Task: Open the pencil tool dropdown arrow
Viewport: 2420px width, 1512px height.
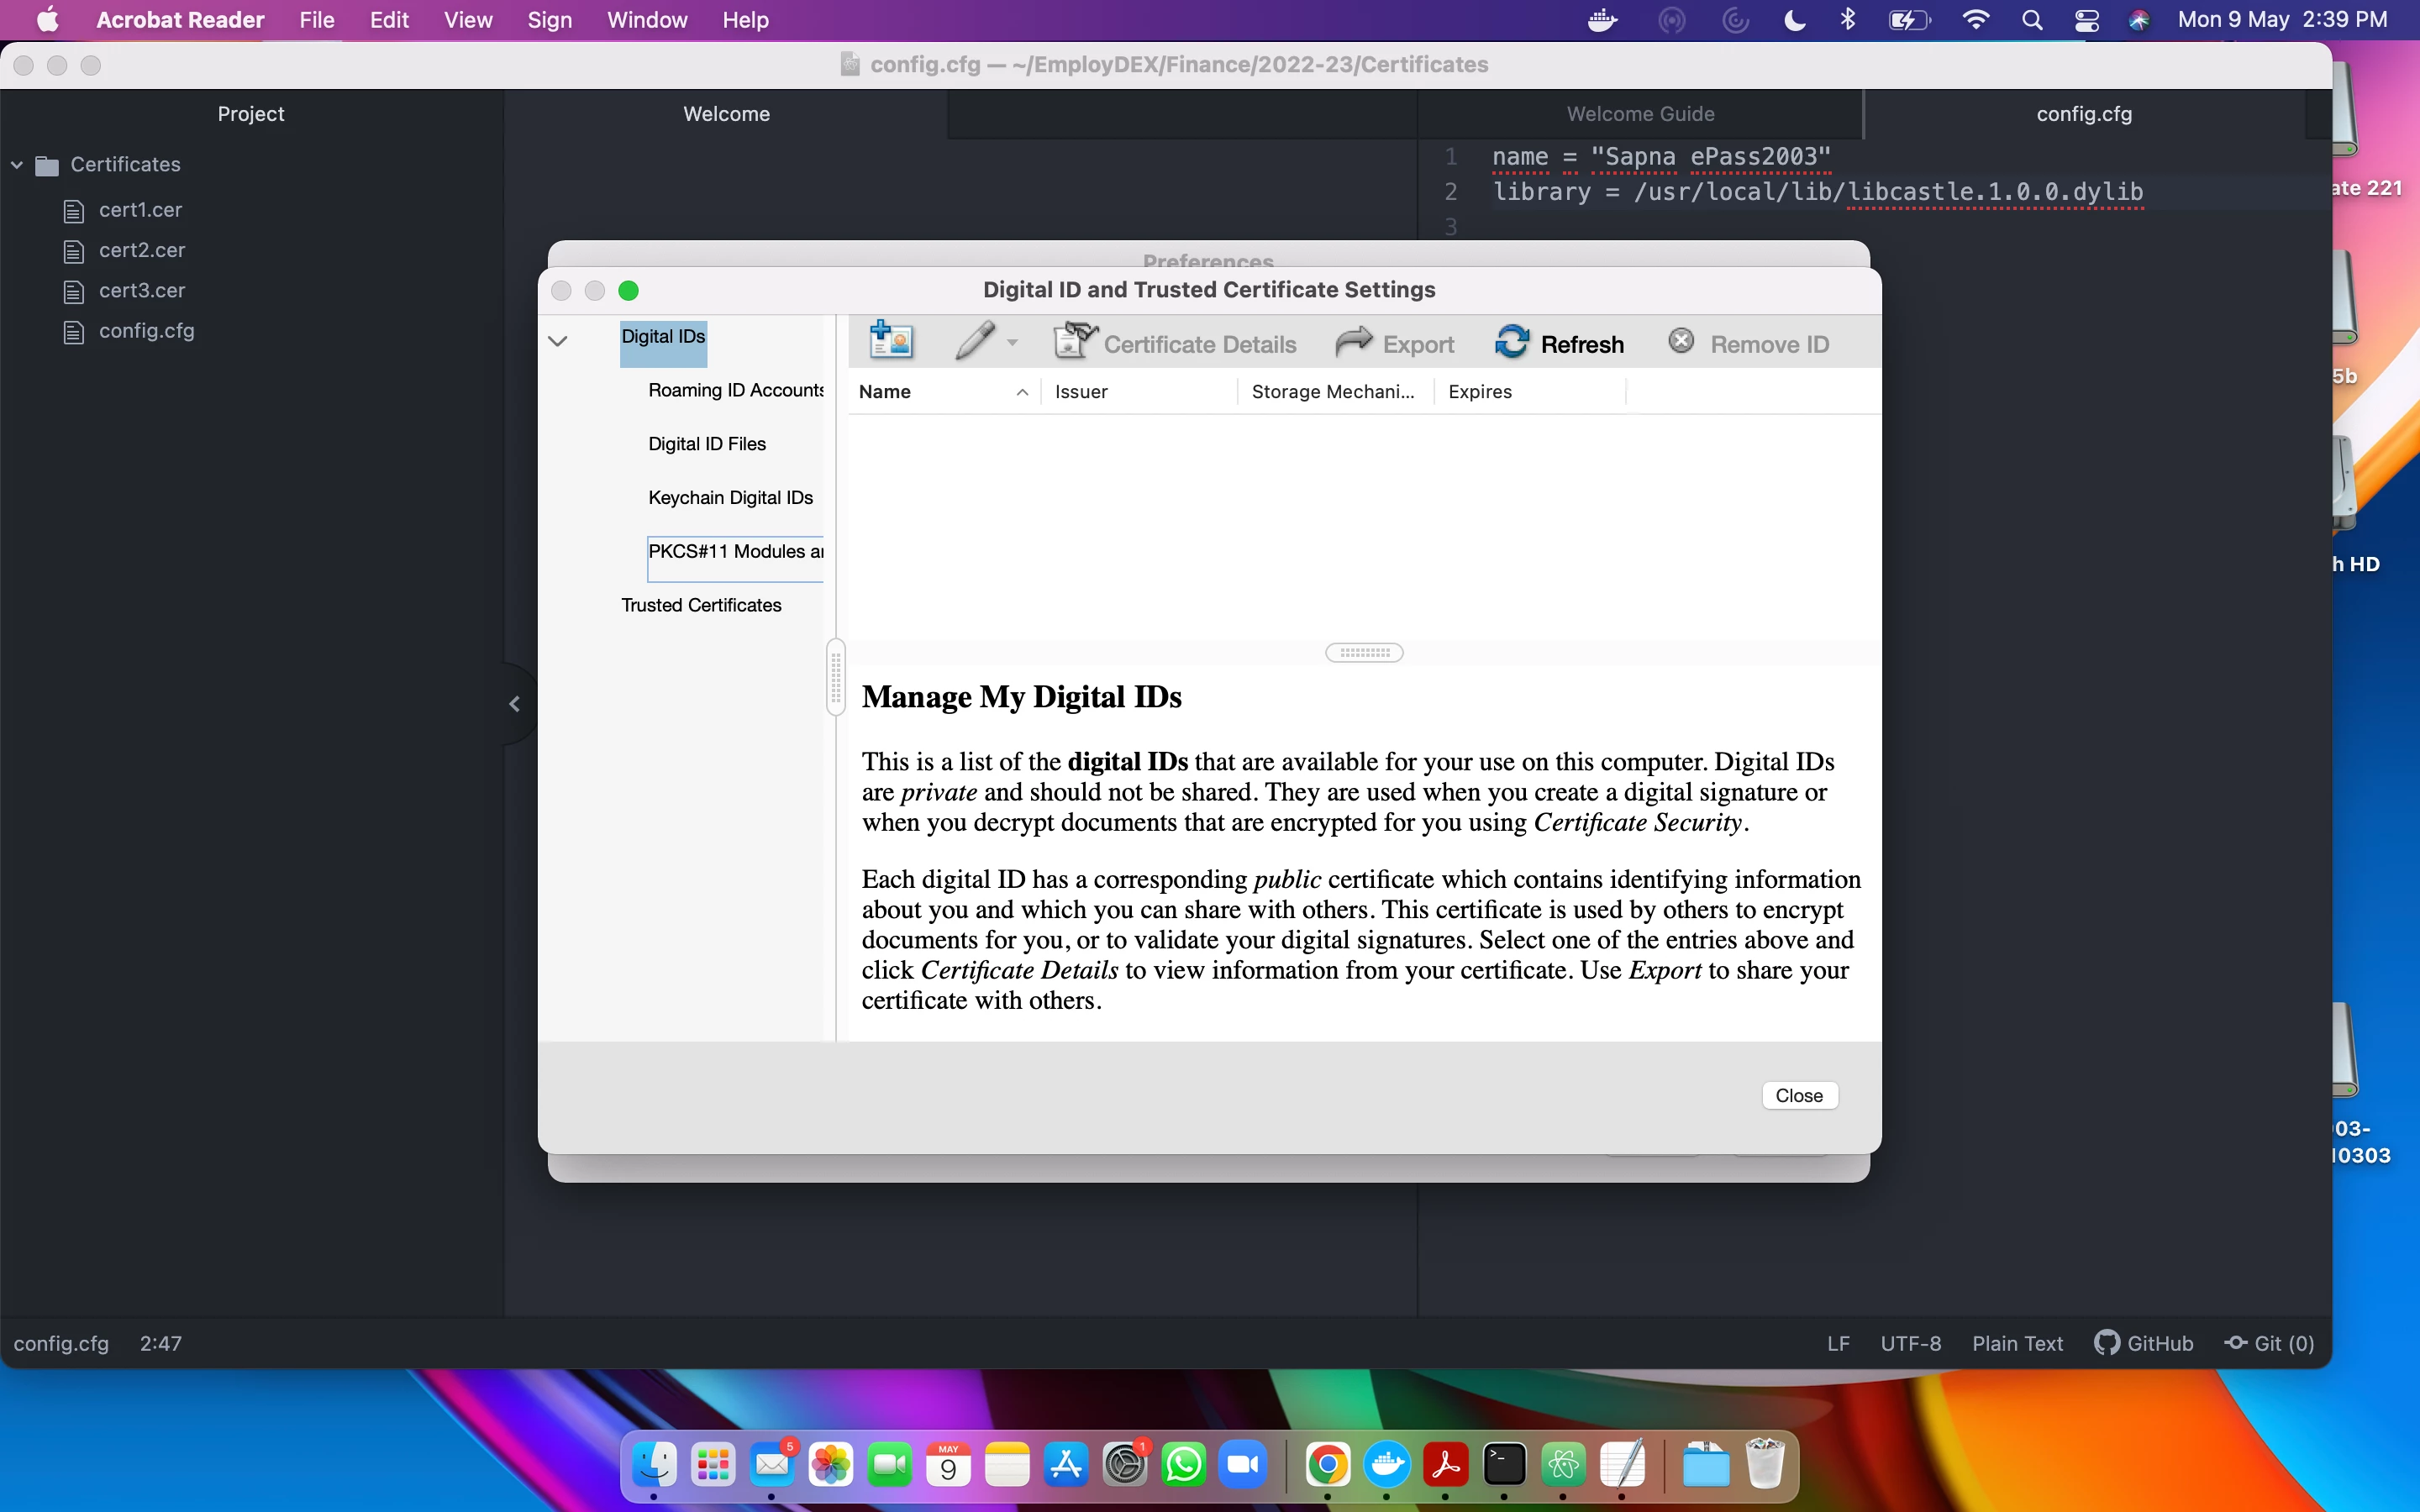Action: [1012, 343]
